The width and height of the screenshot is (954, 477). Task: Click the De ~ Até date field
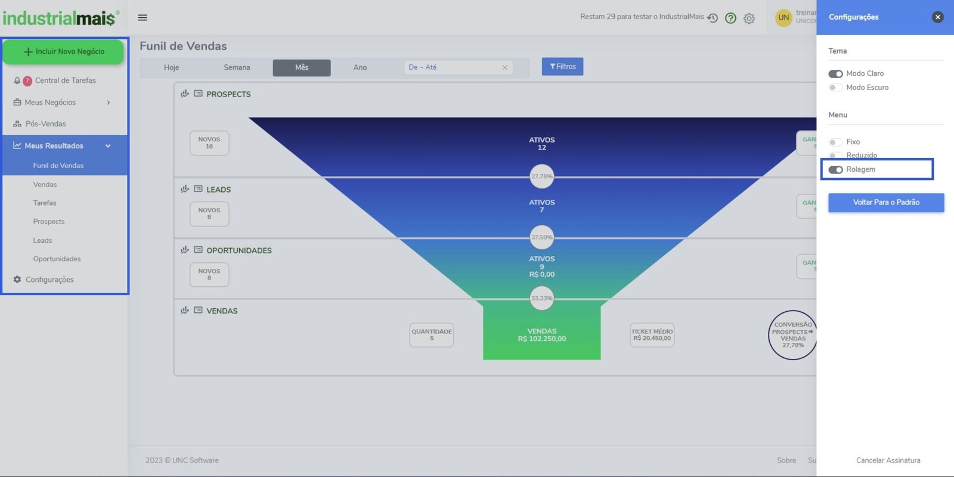[x=453, y=67]
